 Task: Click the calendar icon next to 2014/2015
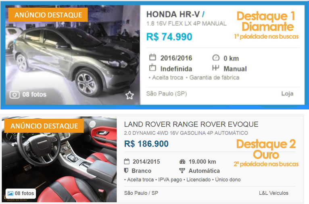[x=127, y=161]
